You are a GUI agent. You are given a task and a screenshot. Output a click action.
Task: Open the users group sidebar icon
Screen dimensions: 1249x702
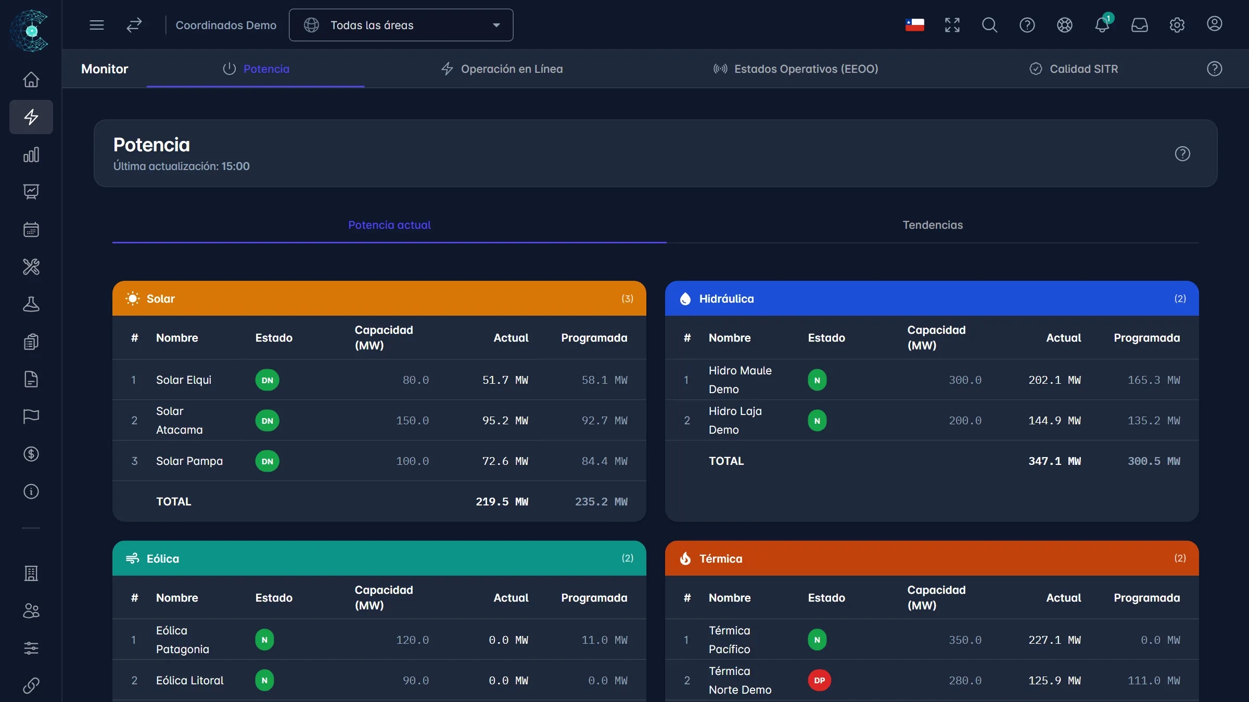(31, 611)
